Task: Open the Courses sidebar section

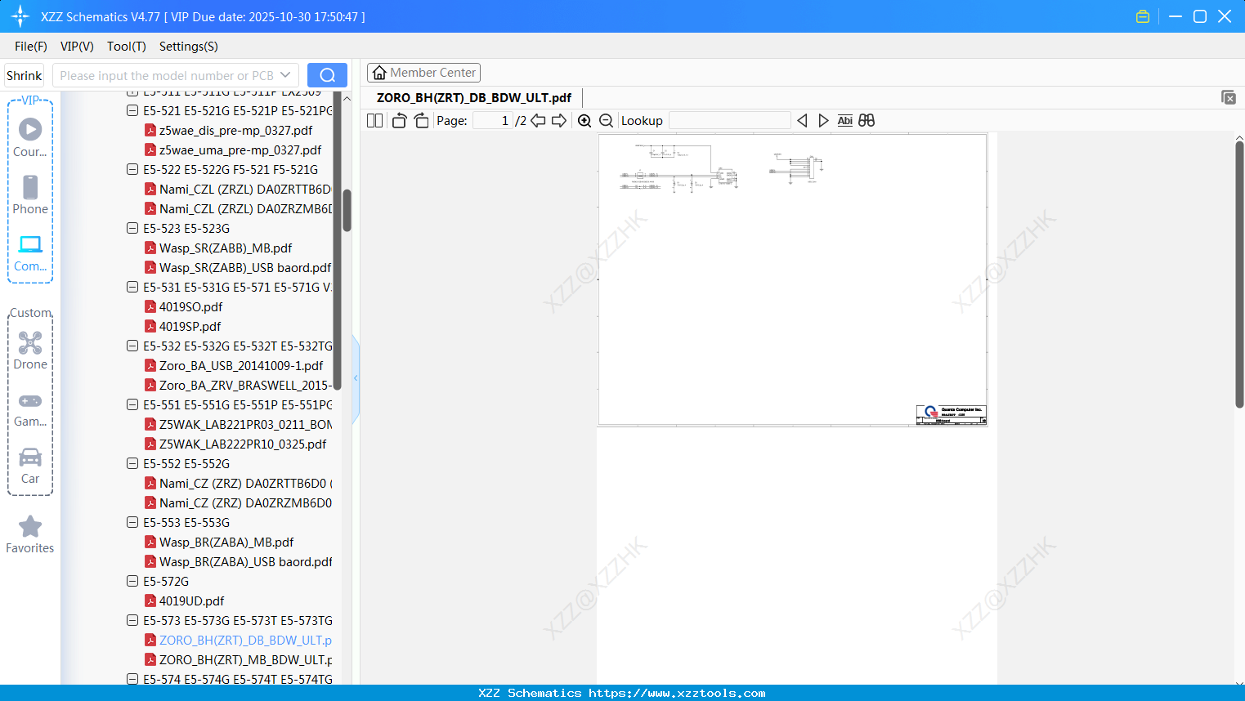Action: (x=30, y=137)
